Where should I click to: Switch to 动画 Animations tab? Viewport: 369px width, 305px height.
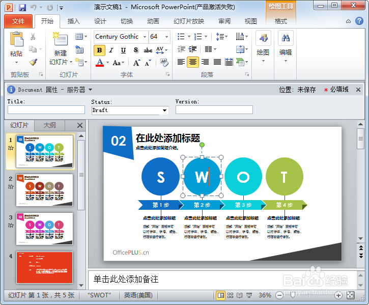click(153, 21)
